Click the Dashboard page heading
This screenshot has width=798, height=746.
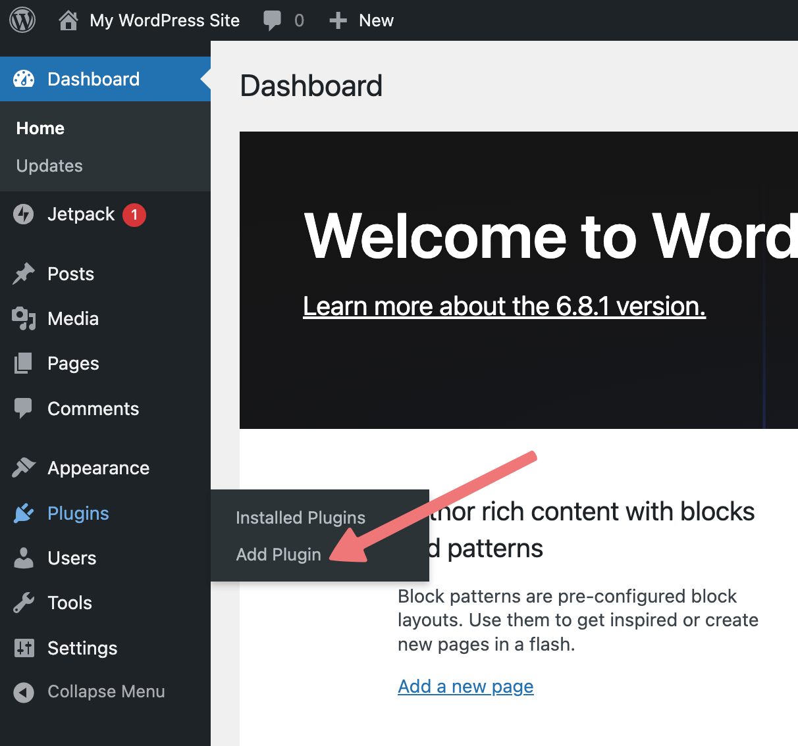[311, 86]
